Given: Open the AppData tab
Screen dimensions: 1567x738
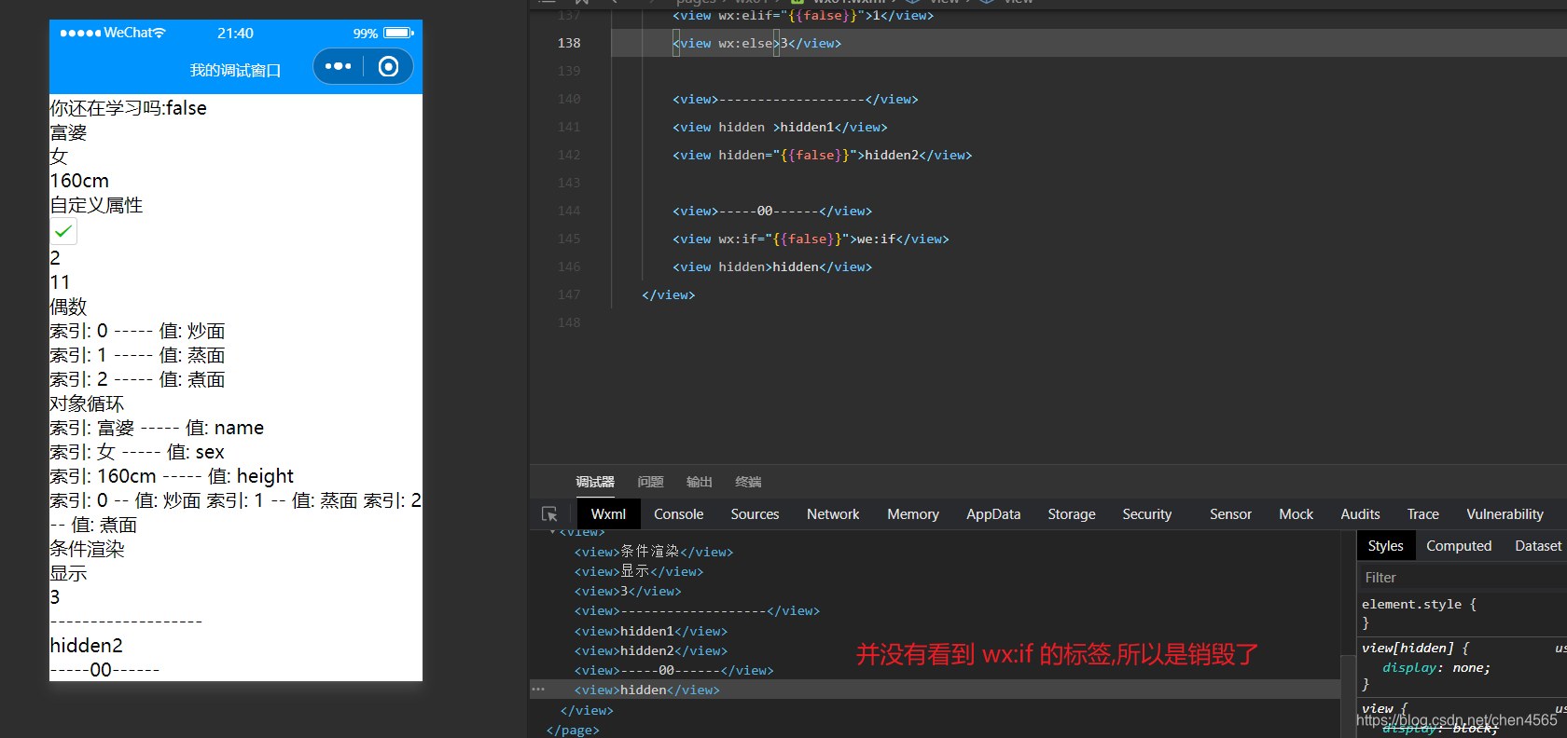Looking at the screenshot, I should click(993, 514).
